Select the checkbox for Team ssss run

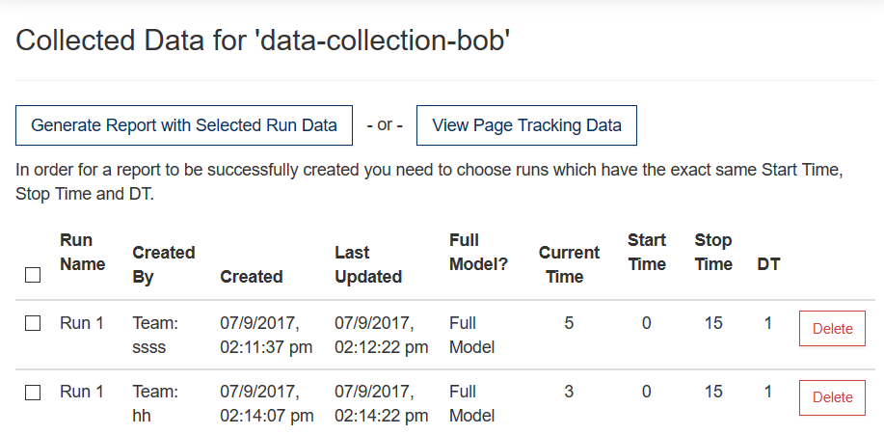pyautogui.click(x=33, y=324)
